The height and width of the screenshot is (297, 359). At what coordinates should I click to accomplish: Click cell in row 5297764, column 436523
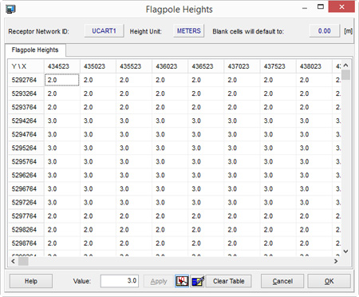point(206,216)
